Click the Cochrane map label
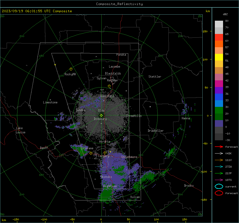Image resolution: width=239 pixels, height=223 pixels. click(x=87, y=148)
